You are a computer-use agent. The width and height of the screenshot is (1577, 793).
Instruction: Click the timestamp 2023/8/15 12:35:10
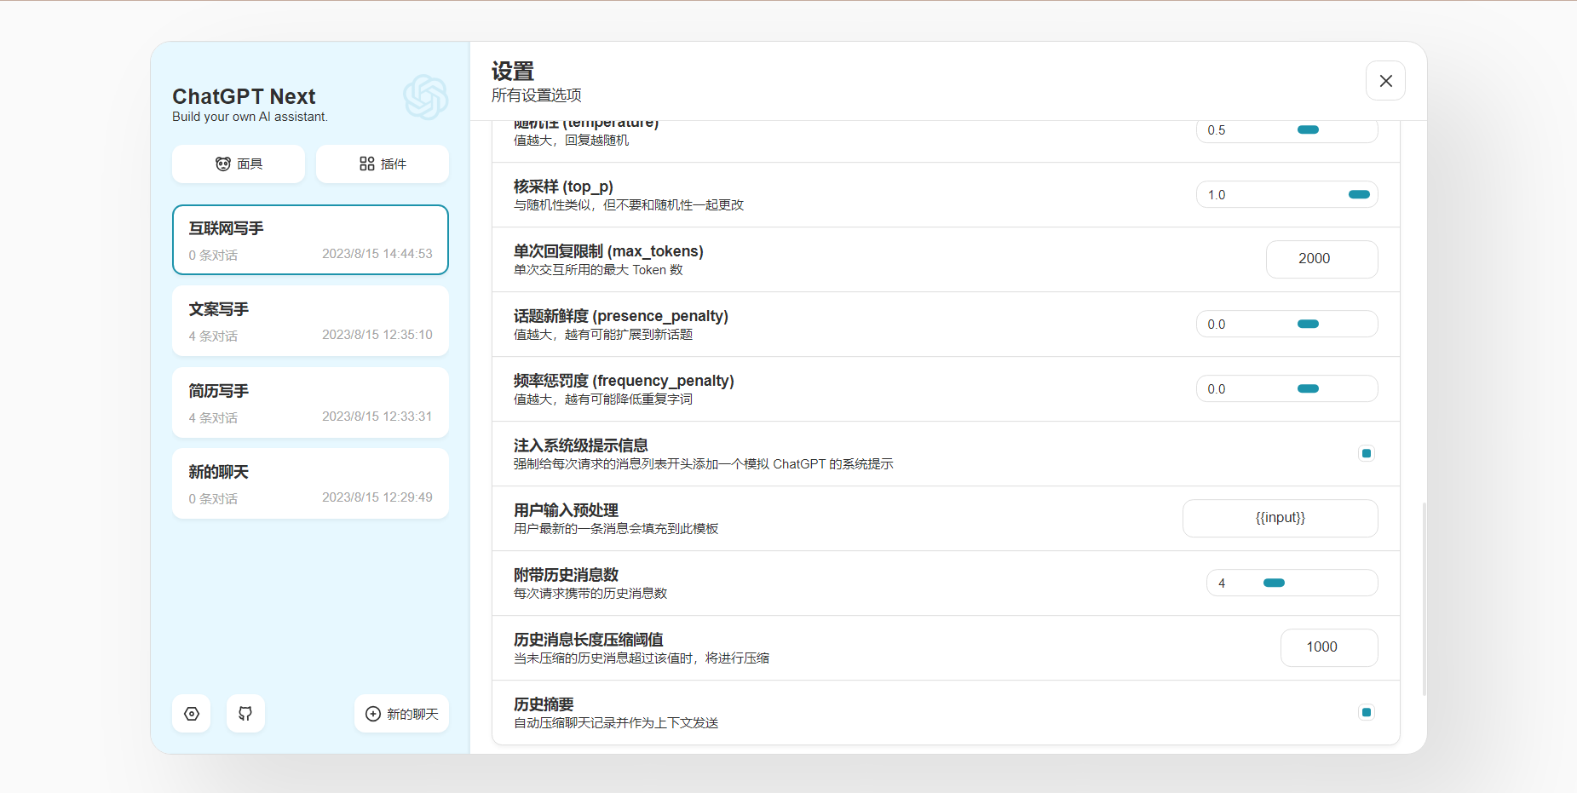pyautogui.click(x=377, y=335)
